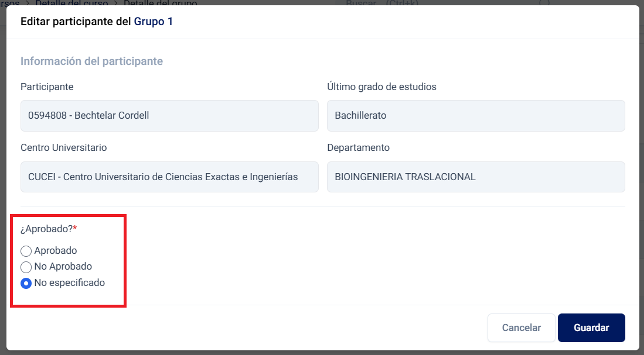Click the Participante field with Bechtelar Cordell
The height and width of the screenshot is (355, 644).
tap(169, 116)
